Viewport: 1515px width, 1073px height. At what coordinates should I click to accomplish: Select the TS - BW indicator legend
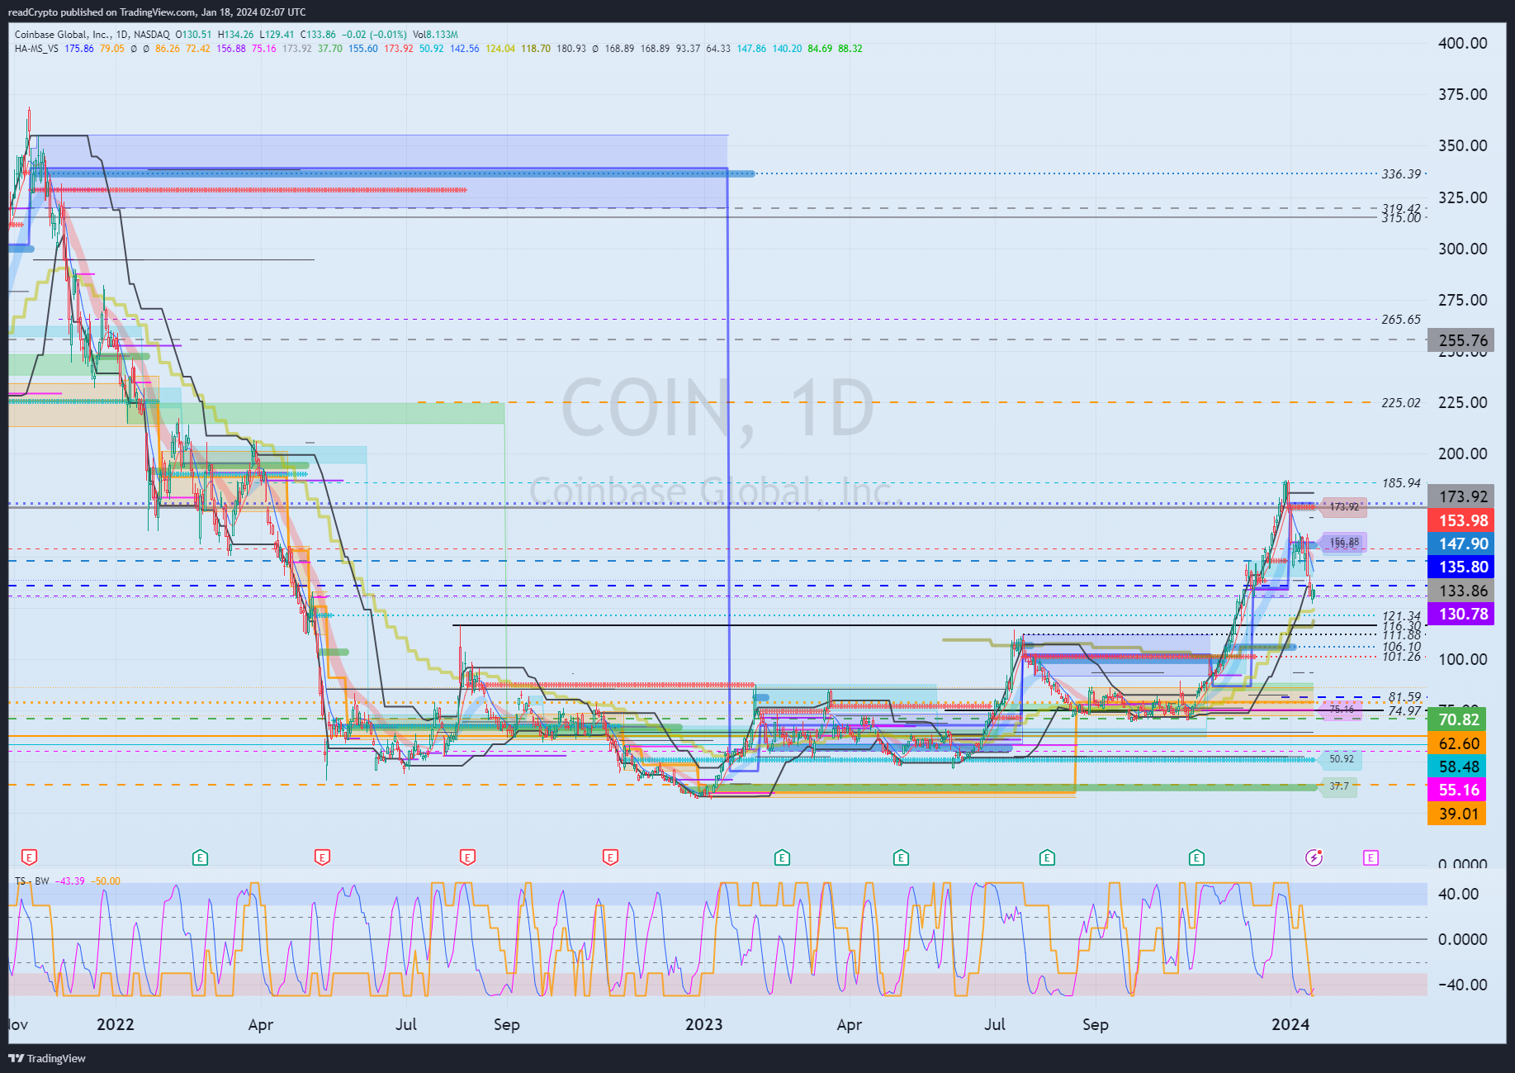pos(32,881)
